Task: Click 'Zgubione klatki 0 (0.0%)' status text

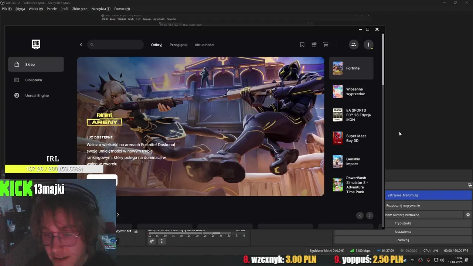Action: [x=327, y=250]
